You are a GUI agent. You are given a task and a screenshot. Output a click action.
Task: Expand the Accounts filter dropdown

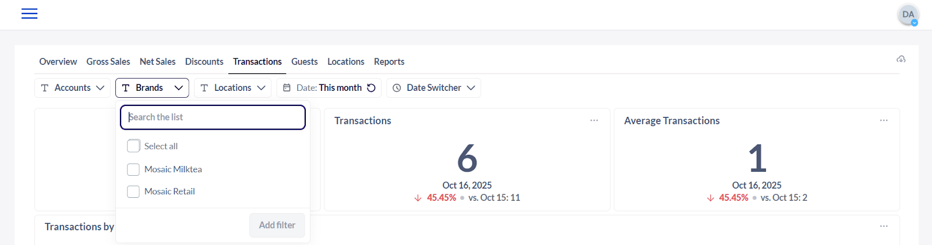tap(72, 88)
